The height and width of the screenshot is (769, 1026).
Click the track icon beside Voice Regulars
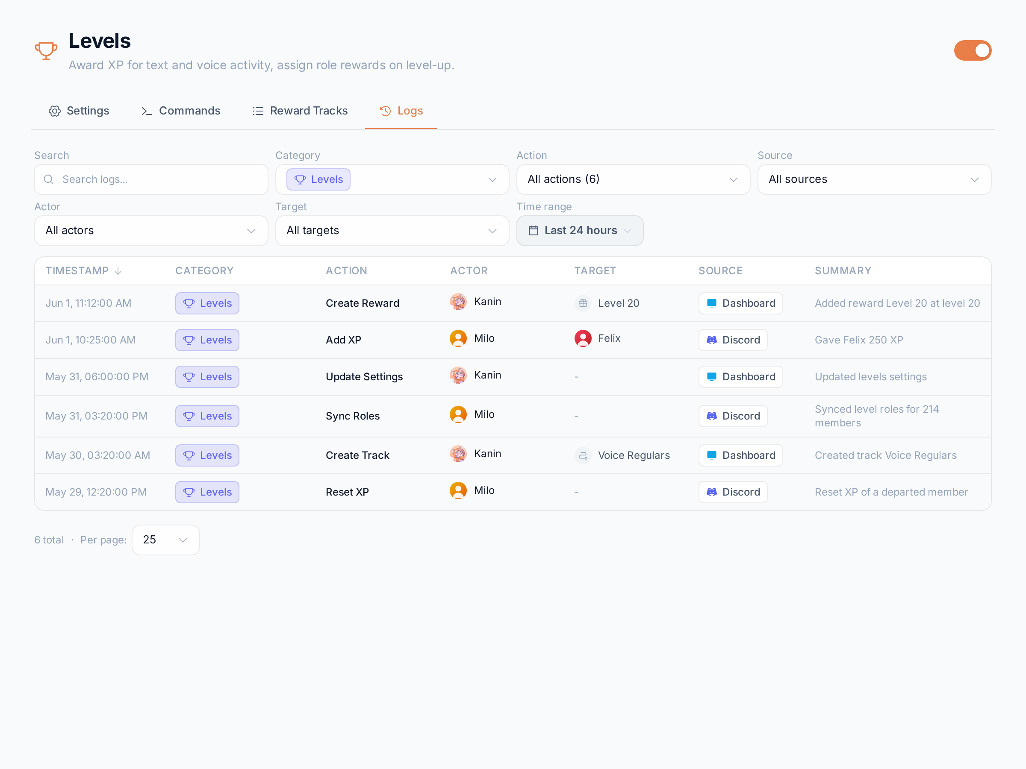point(583,455)
